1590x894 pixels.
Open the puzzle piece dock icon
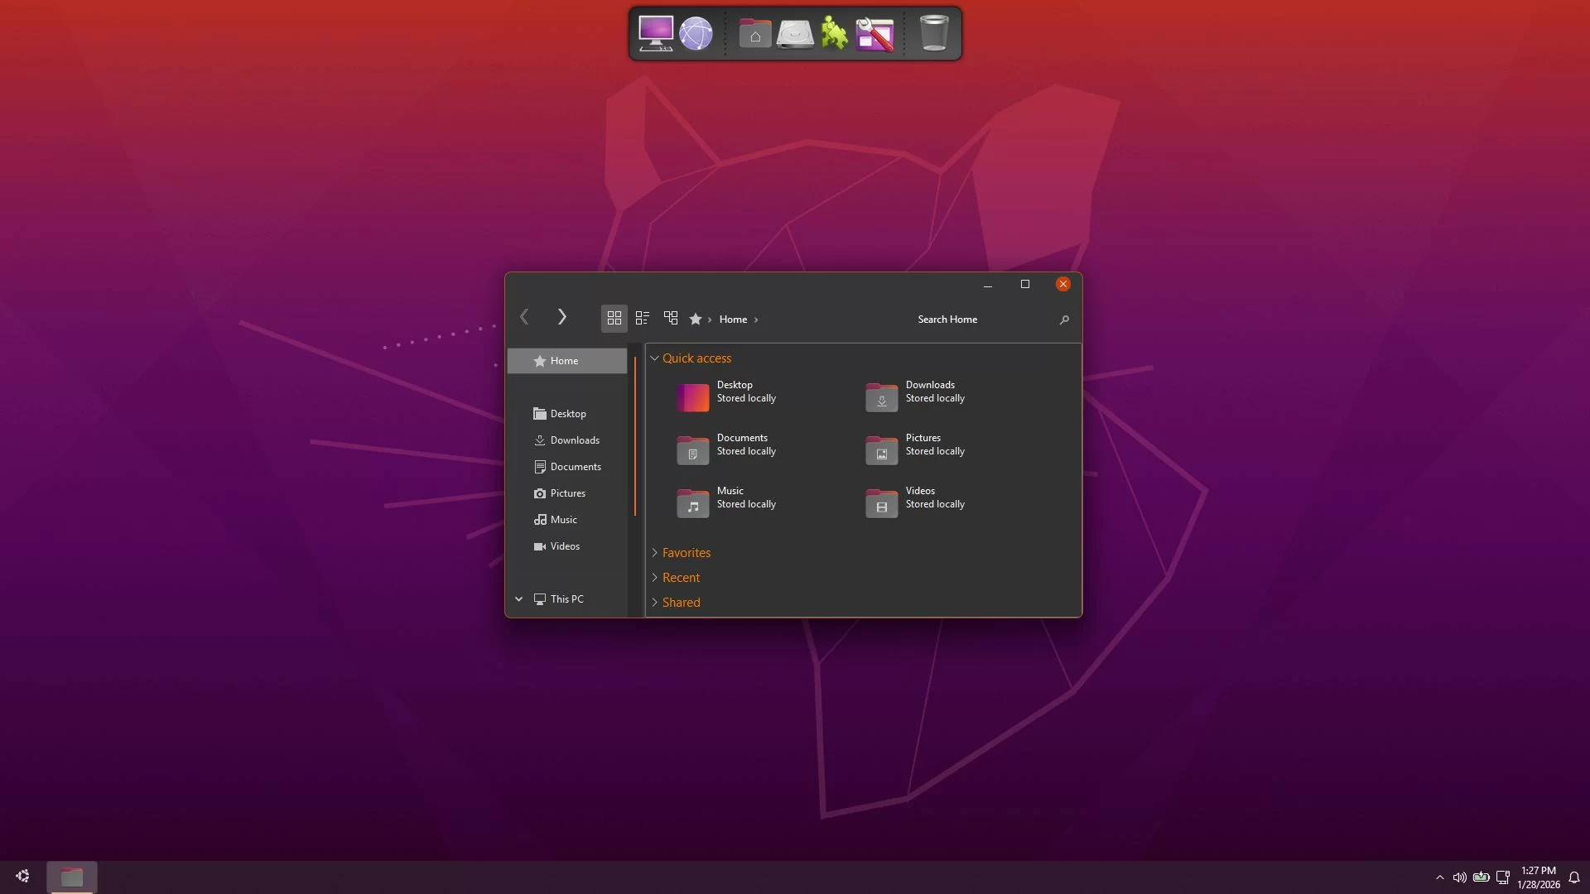tap(834, 34)
